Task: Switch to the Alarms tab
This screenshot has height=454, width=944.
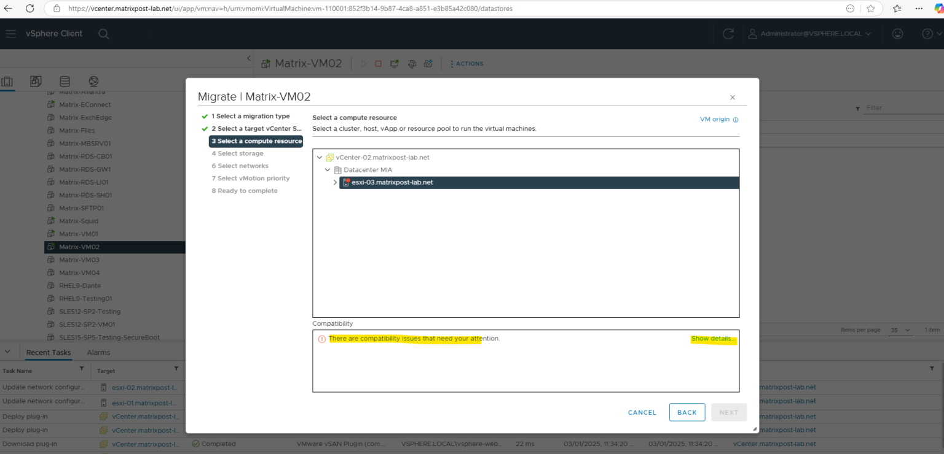Action: click(98, 352)
